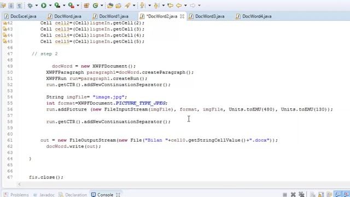
Task: Open dropdown arrow next to External Tools
Action: pyautogui.click(x=78, y=5)
